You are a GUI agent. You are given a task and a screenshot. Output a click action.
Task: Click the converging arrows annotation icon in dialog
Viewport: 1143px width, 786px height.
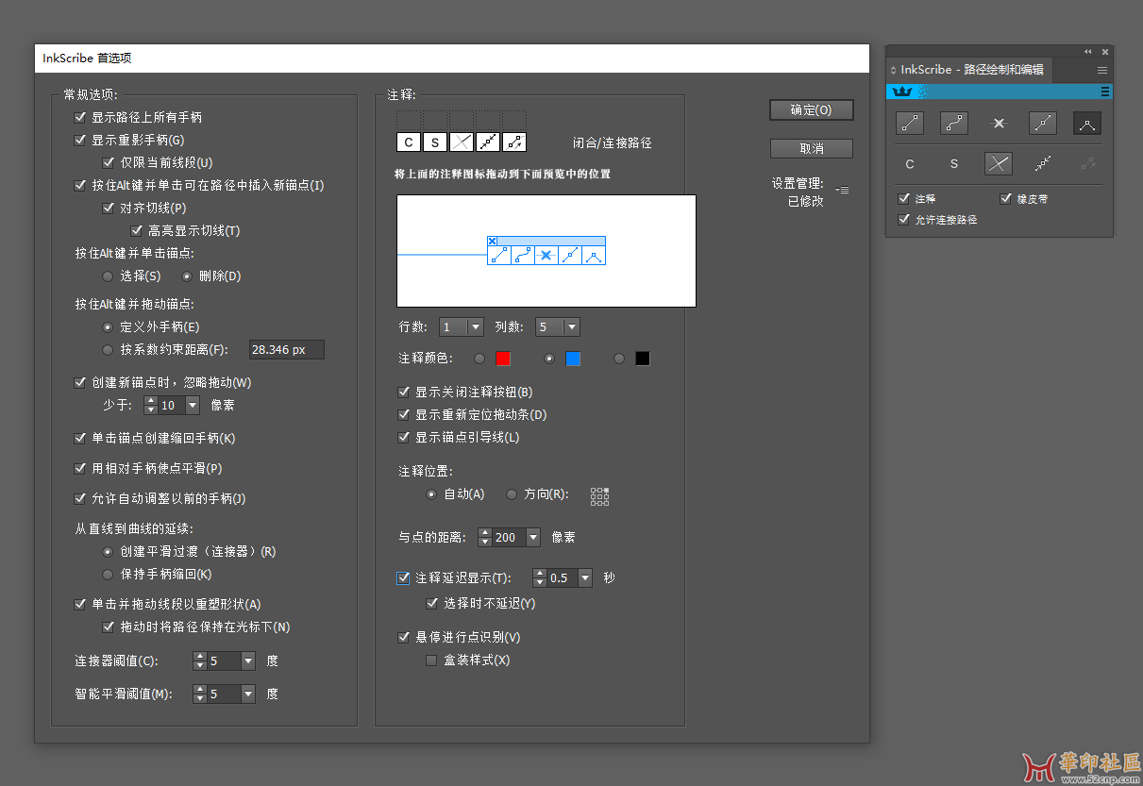(487, 142)
